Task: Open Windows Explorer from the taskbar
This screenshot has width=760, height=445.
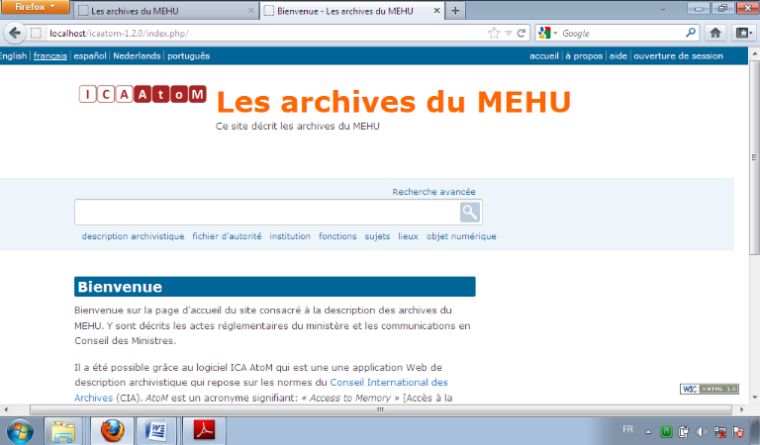Action: [x=63, y=430]
